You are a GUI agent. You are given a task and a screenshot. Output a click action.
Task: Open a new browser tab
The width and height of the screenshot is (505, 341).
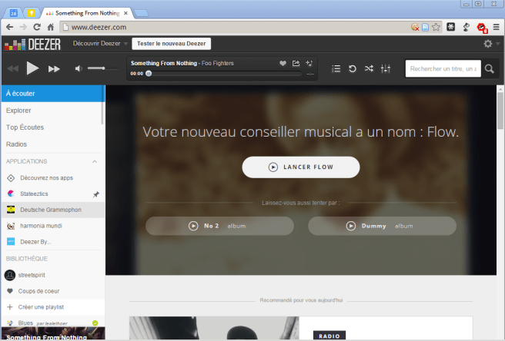[x=141, y=13]
